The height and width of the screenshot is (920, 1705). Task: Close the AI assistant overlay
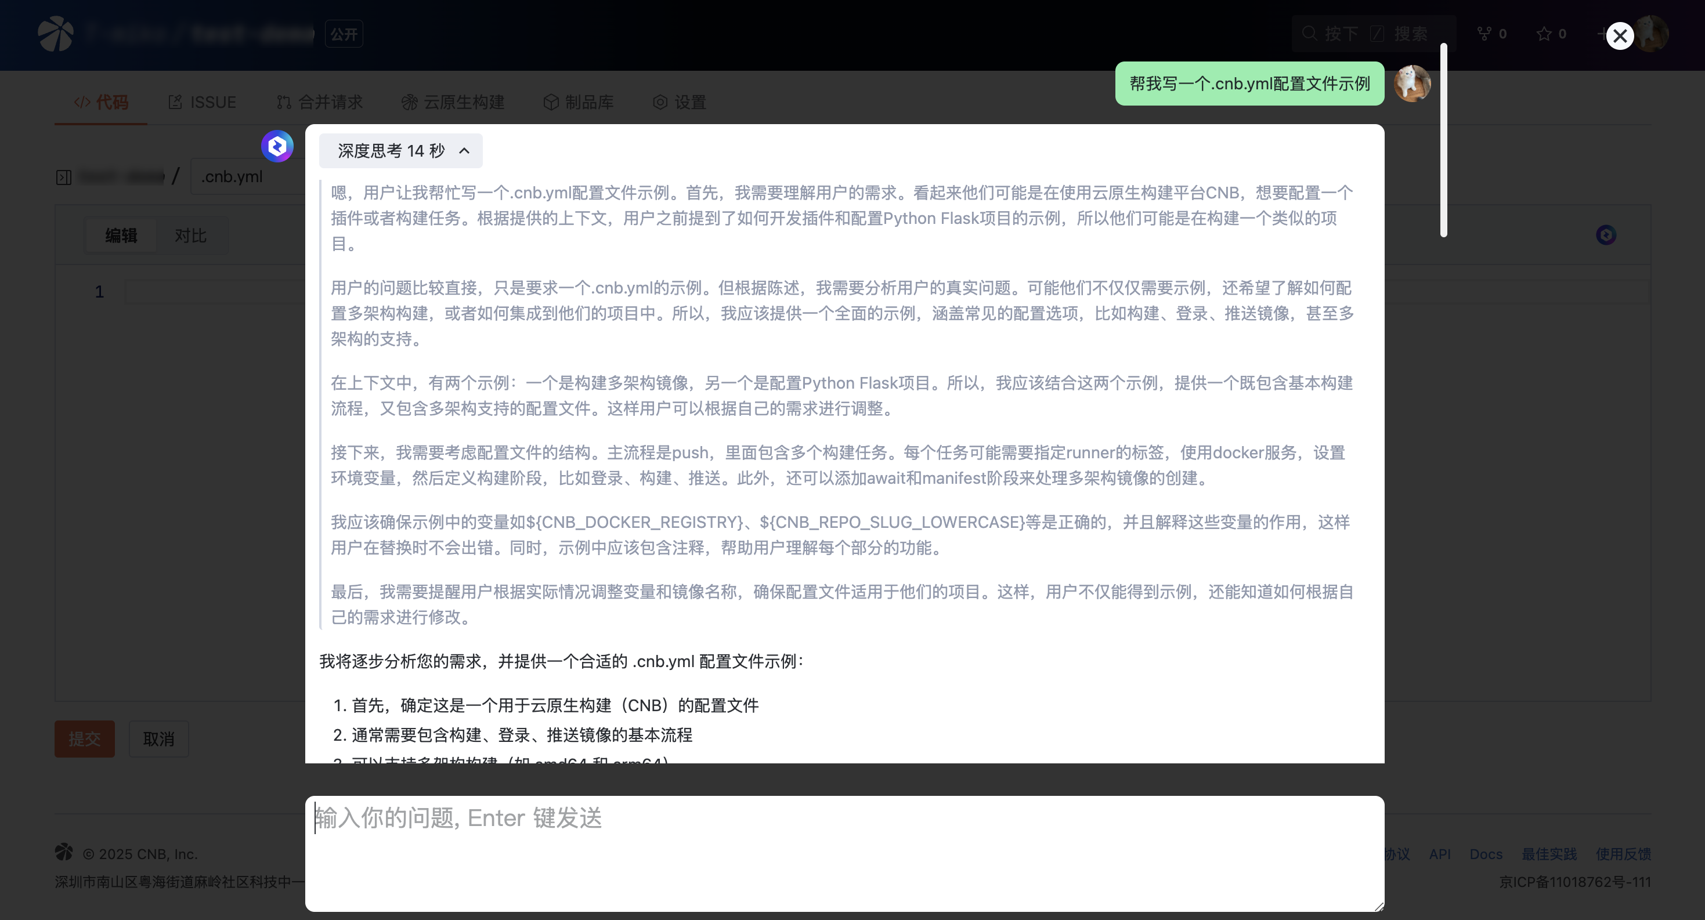tap(1620, 36)
